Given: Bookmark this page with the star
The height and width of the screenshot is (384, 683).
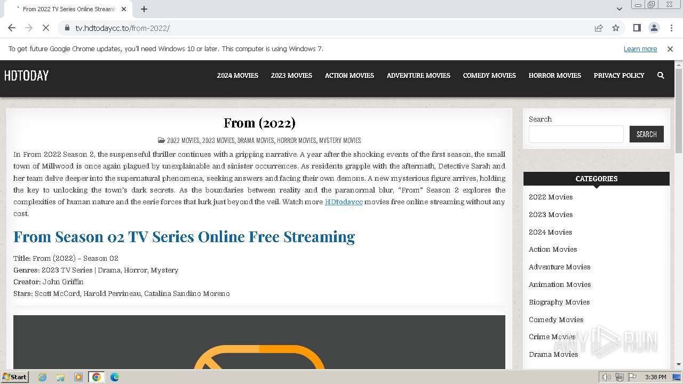Looking at the screenshot, I should click(616, 28).
